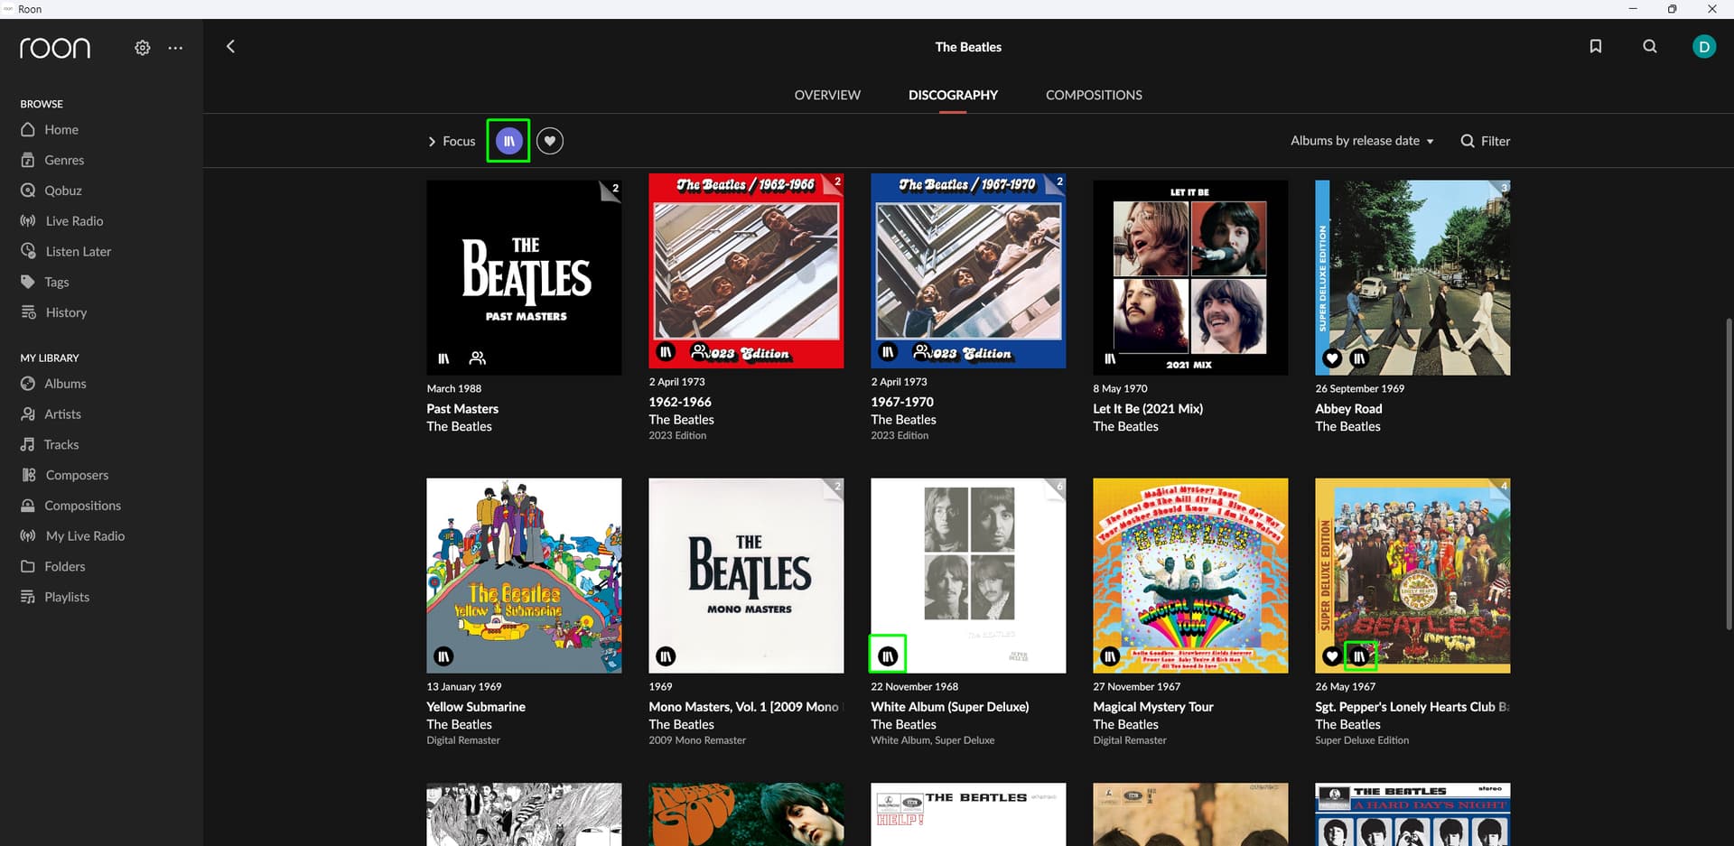The height and width of the screenshot is (846, 1734).
Task: Click the people icon on Past Masters cover
Action: point(478,358)
